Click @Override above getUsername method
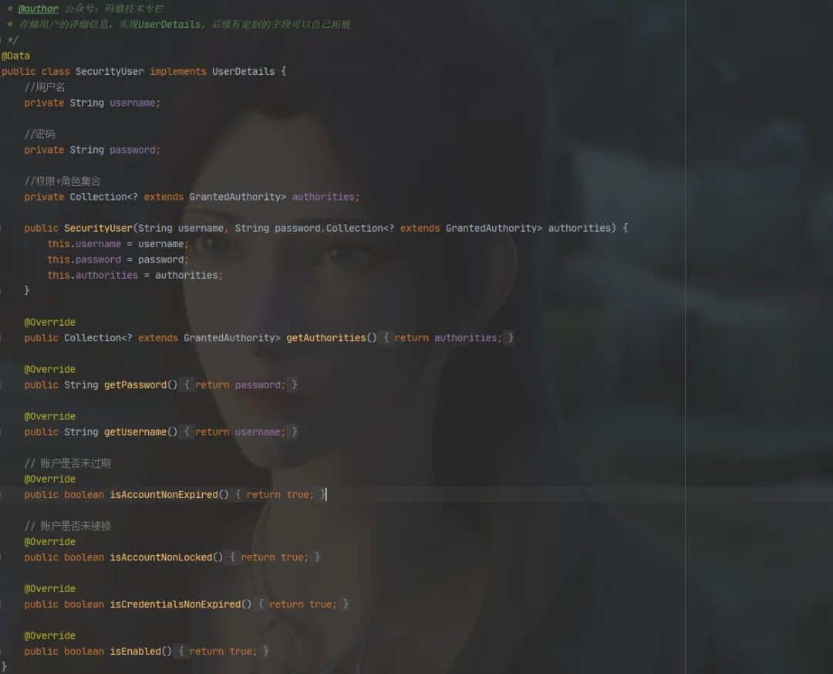This screenshot has height=674, width=833. [x=50, y=416]
